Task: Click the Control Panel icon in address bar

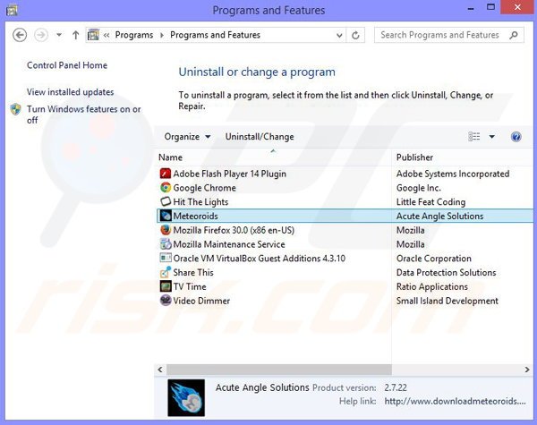Action: [93, 35]
